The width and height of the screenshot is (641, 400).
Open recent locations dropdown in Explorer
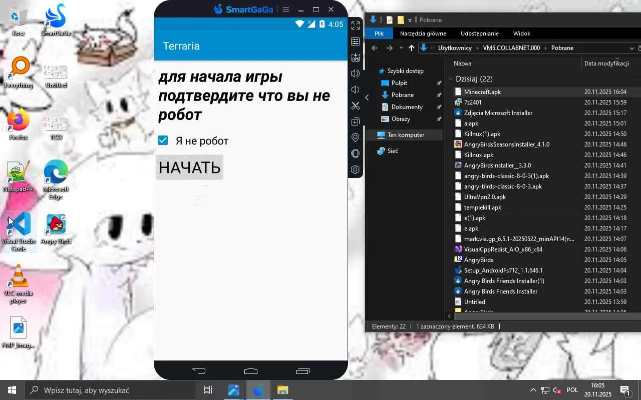[401, 48]
